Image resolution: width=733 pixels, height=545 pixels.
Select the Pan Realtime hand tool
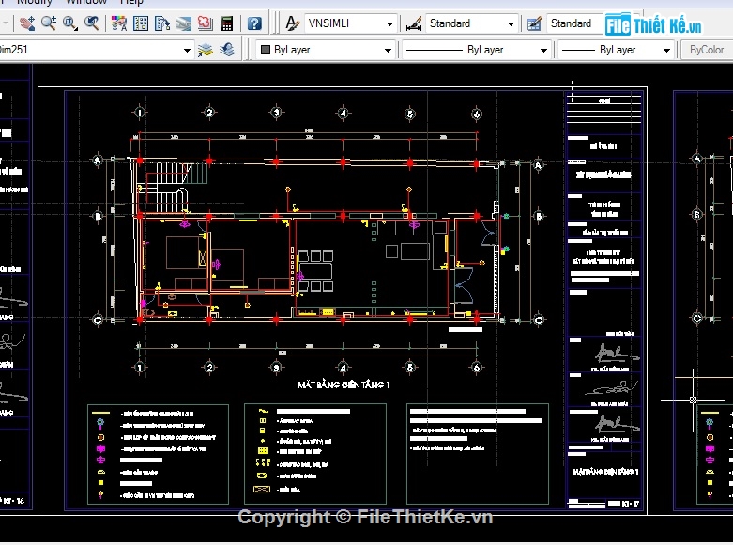[27, 23]
